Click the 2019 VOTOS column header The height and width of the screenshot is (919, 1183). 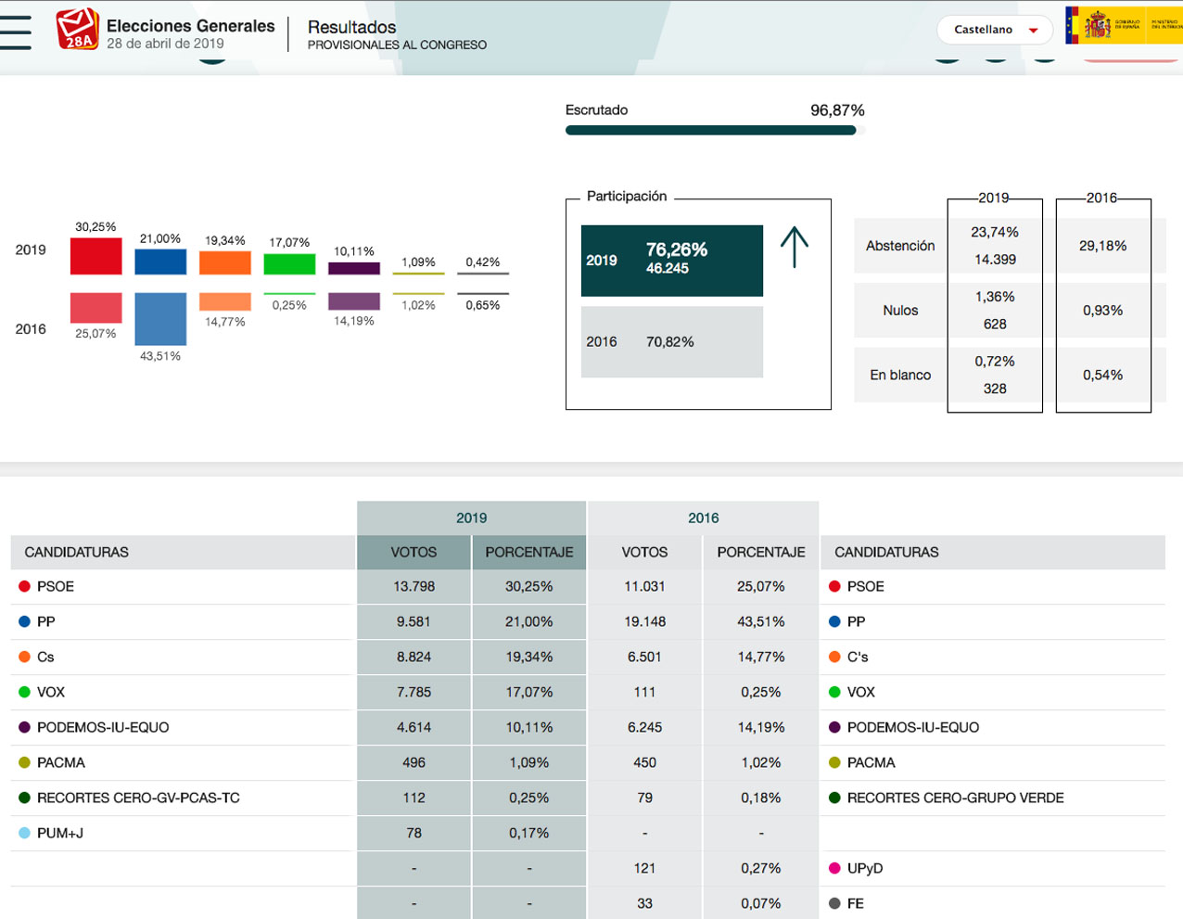pyautogui.click(x=413, y=552)
